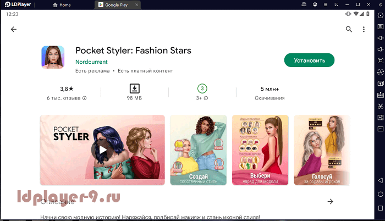Decrease volume with sidebar speaker minus icon
This screenshot has height=221, width=385.
coord(381,49)
